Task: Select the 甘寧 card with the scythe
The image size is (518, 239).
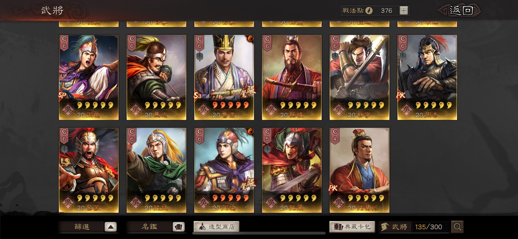Action: pos(359,77)
